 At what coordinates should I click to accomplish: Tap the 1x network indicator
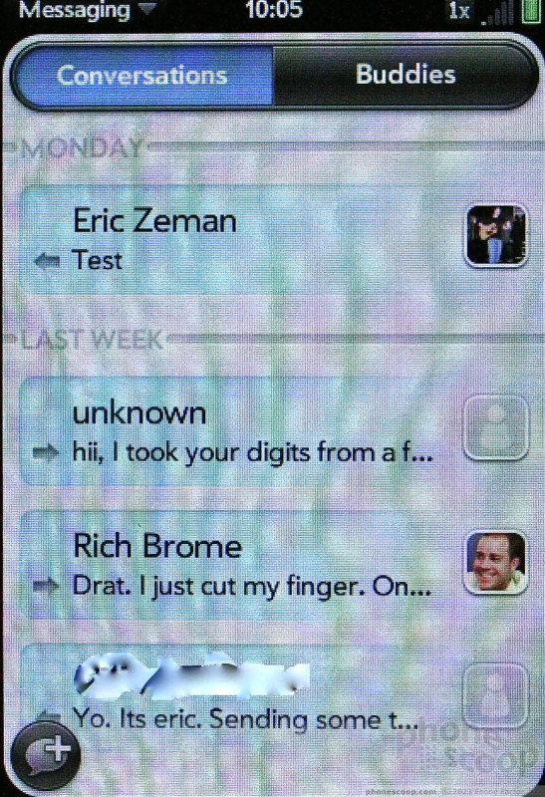[x=458, y=11]
